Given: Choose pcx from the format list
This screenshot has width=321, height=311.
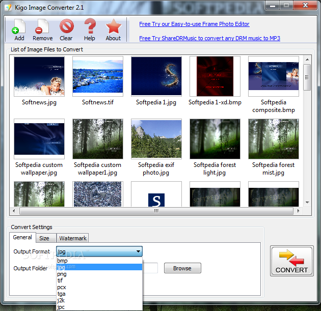Looking at the screenshot, I should [99, 287].
